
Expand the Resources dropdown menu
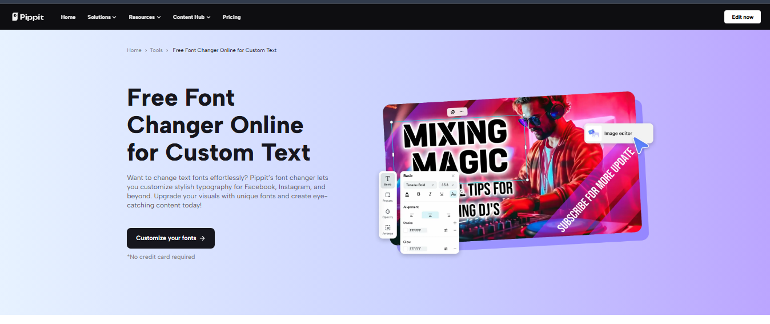(x=145, y=17)
